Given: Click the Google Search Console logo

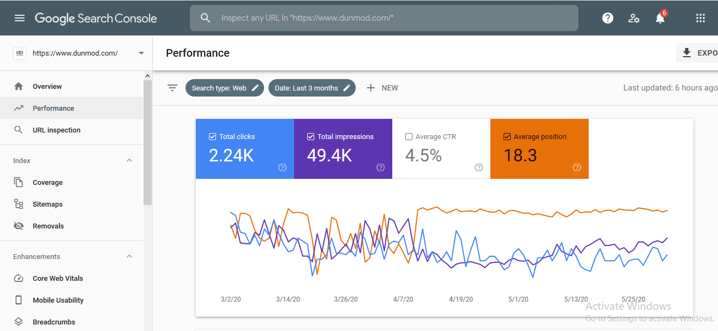Looking at the screenshot, I should [x=96, y=18].
